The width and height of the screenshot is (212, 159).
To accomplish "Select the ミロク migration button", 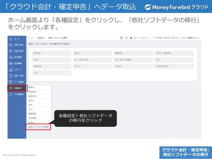I will tap(92, 66).
